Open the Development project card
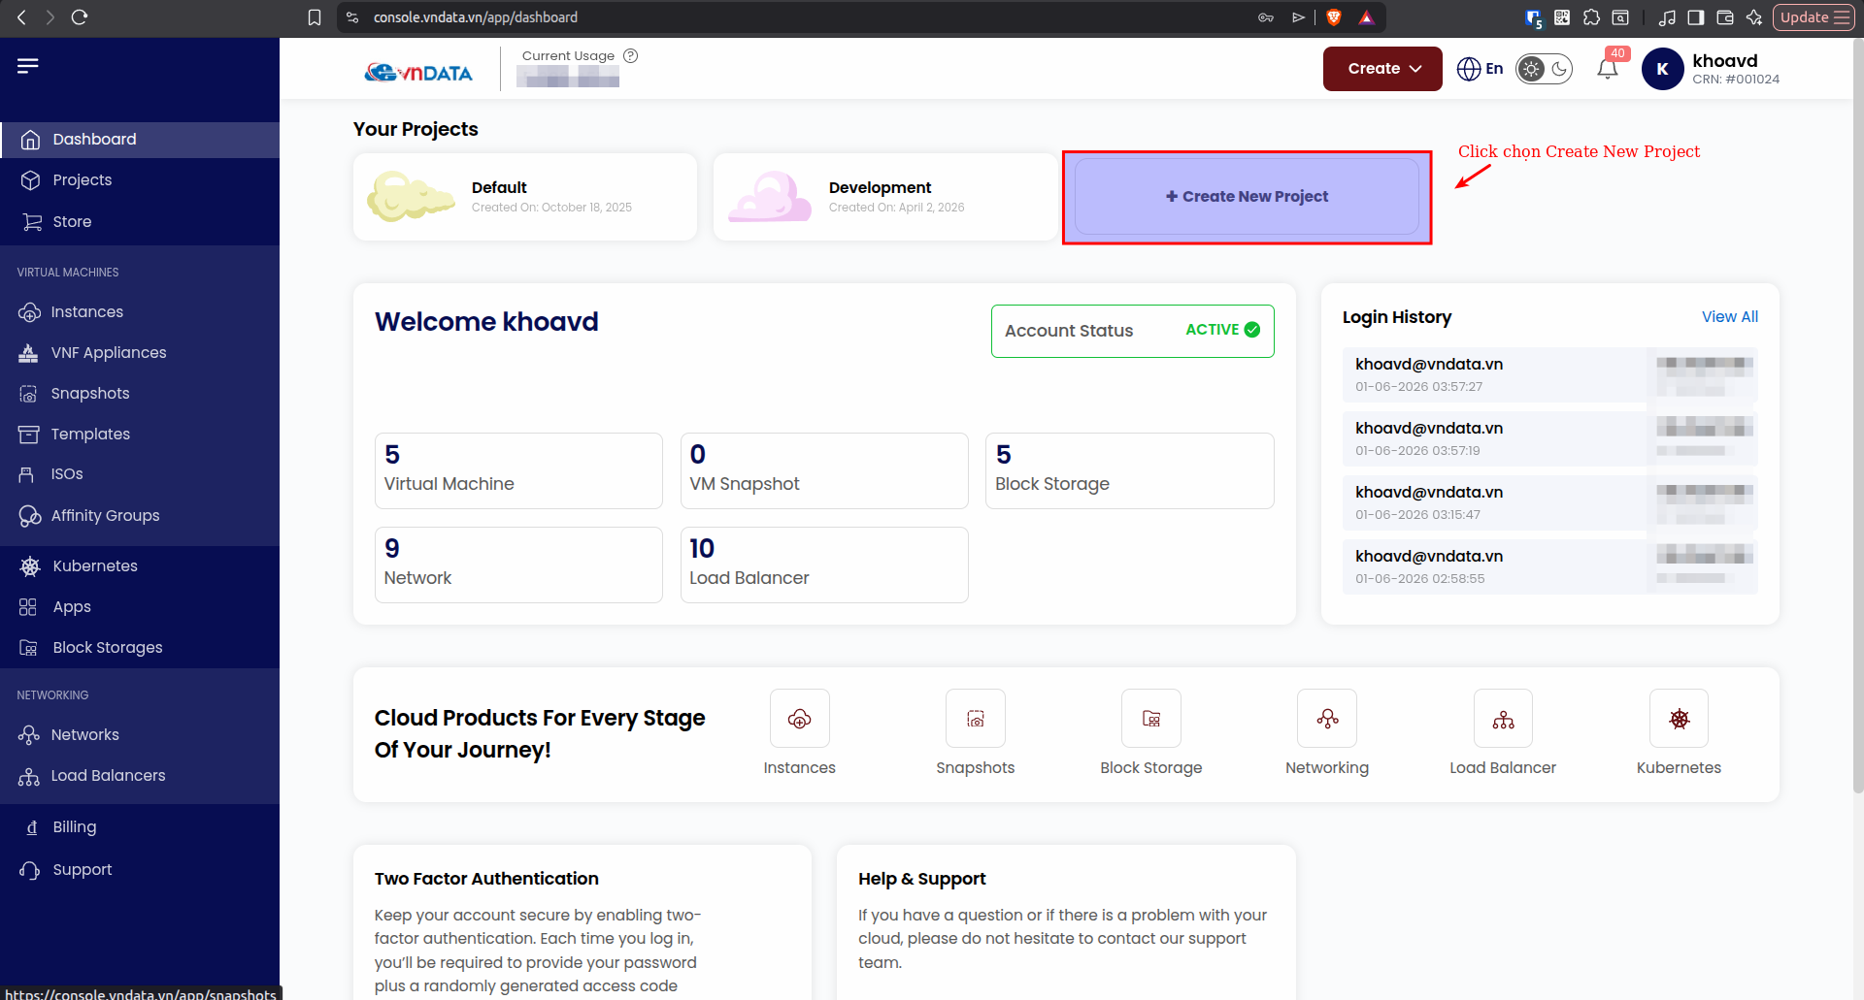 [x=885, y=197]
